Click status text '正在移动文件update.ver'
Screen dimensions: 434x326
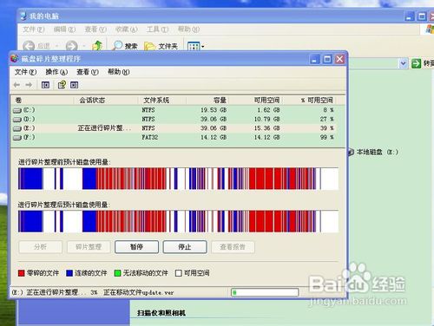[139, 292]
